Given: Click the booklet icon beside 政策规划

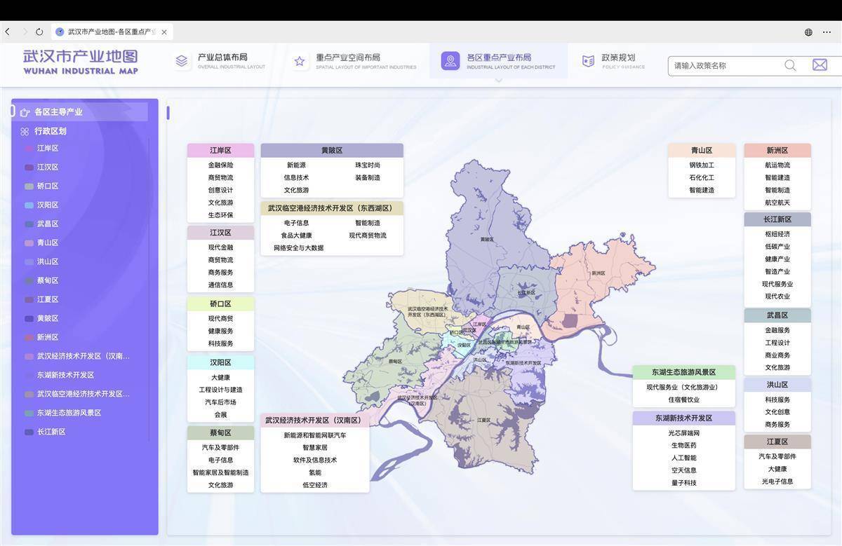Looking at the screenshot, I should point(588,61).
